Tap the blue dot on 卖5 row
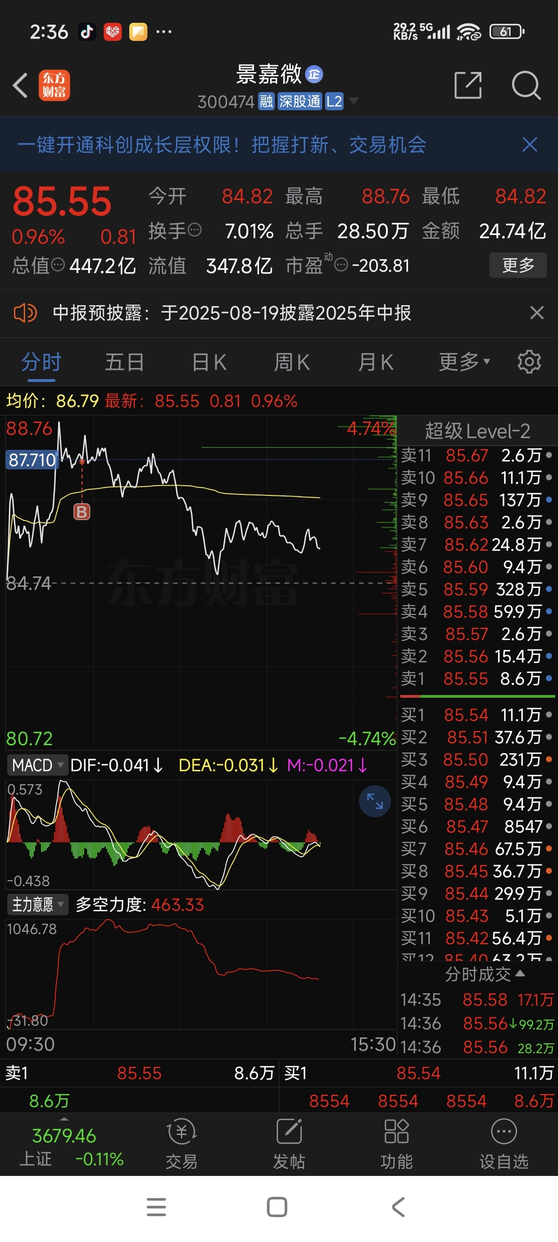The width and height of the screenshot is (558, 1242). point(549,589)
